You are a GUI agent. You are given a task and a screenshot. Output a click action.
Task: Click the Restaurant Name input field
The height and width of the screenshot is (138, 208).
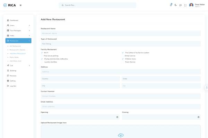pyautogui.click(x=121, y=33)
